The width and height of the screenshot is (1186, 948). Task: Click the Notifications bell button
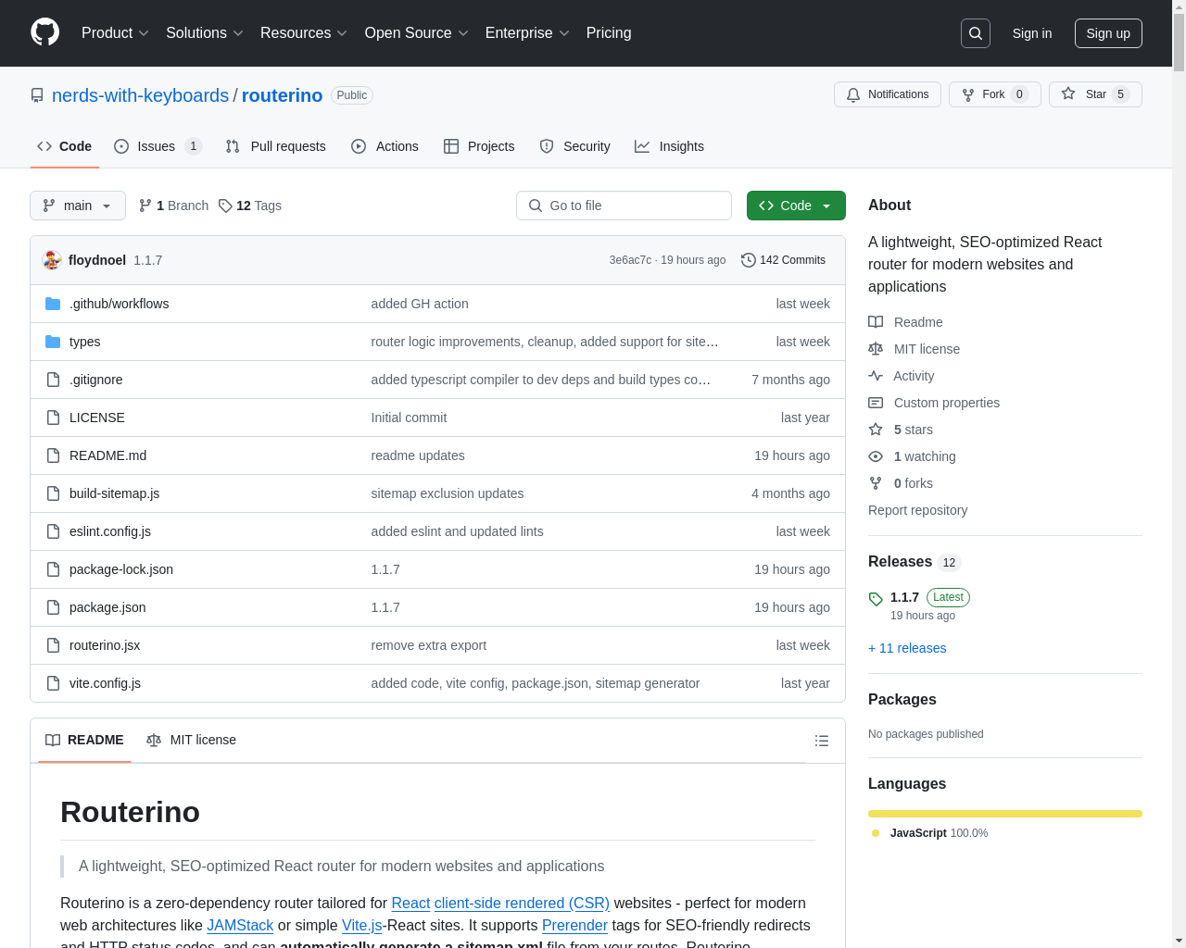(888, 94)
